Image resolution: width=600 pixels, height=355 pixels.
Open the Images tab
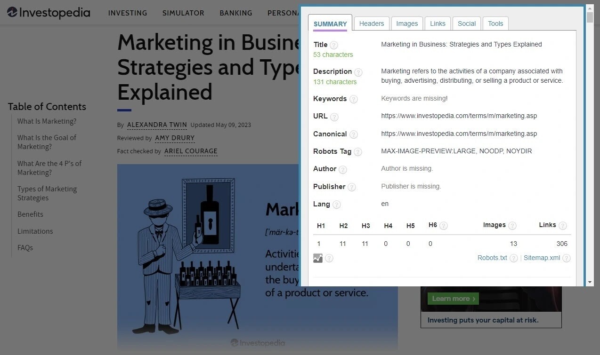click(x=407, y=24)
